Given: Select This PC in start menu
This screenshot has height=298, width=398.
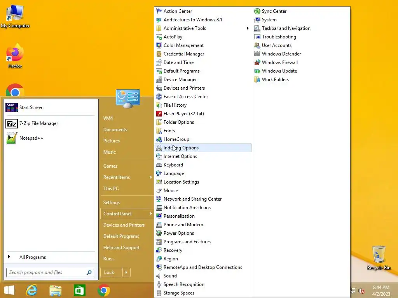Looking at the screenshot, I should pos(111,188).
